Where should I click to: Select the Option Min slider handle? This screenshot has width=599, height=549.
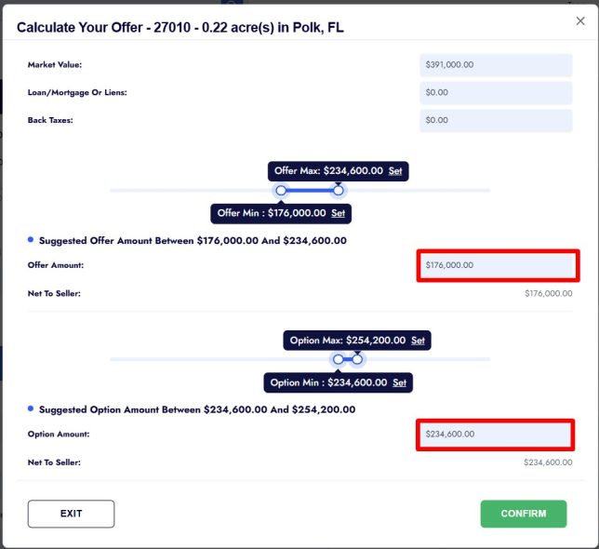[339, 359]
